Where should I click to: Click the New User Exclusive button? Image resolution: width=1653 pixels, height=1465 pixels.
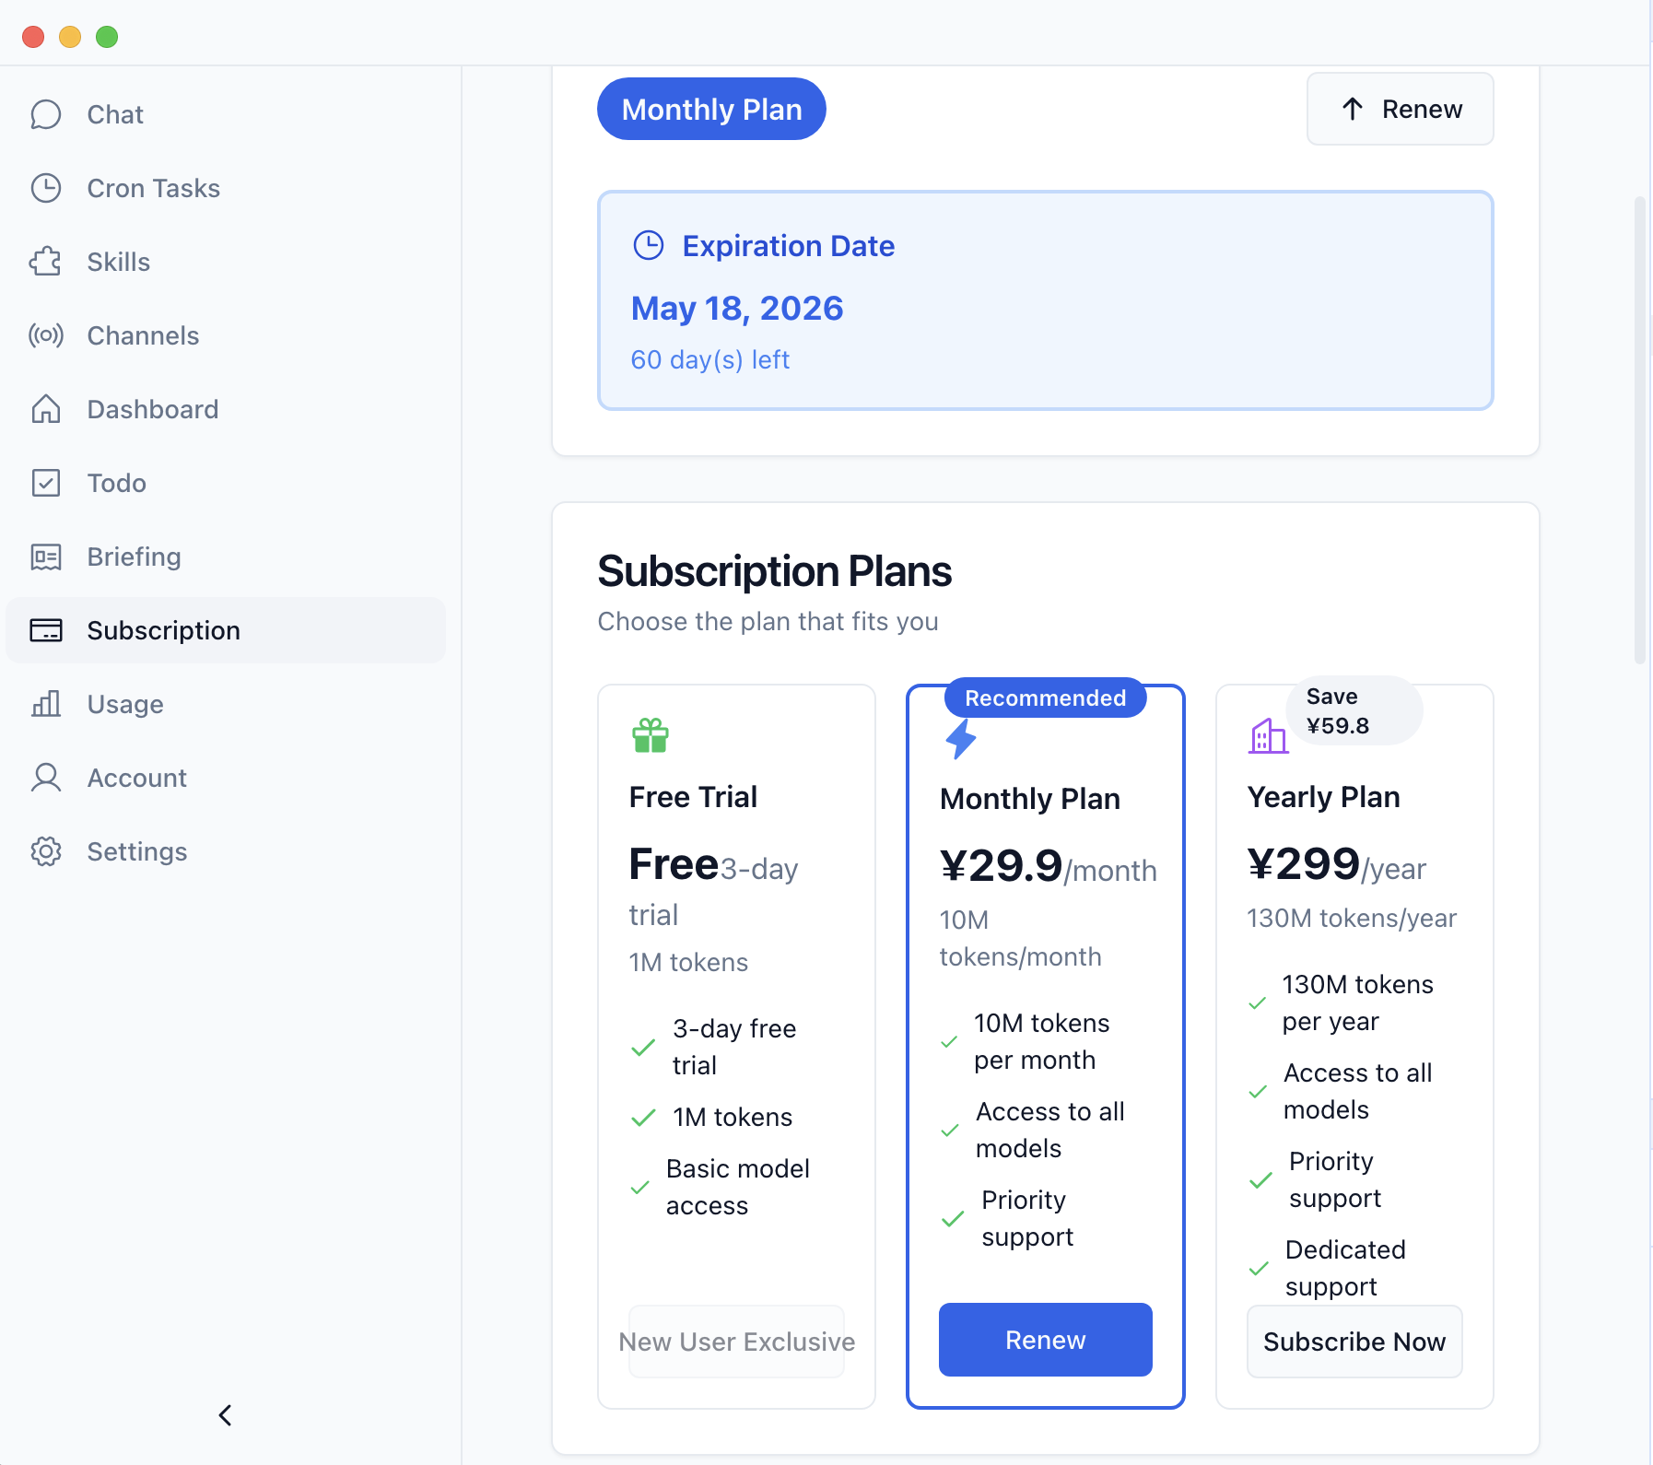(x=736, y=1342)
